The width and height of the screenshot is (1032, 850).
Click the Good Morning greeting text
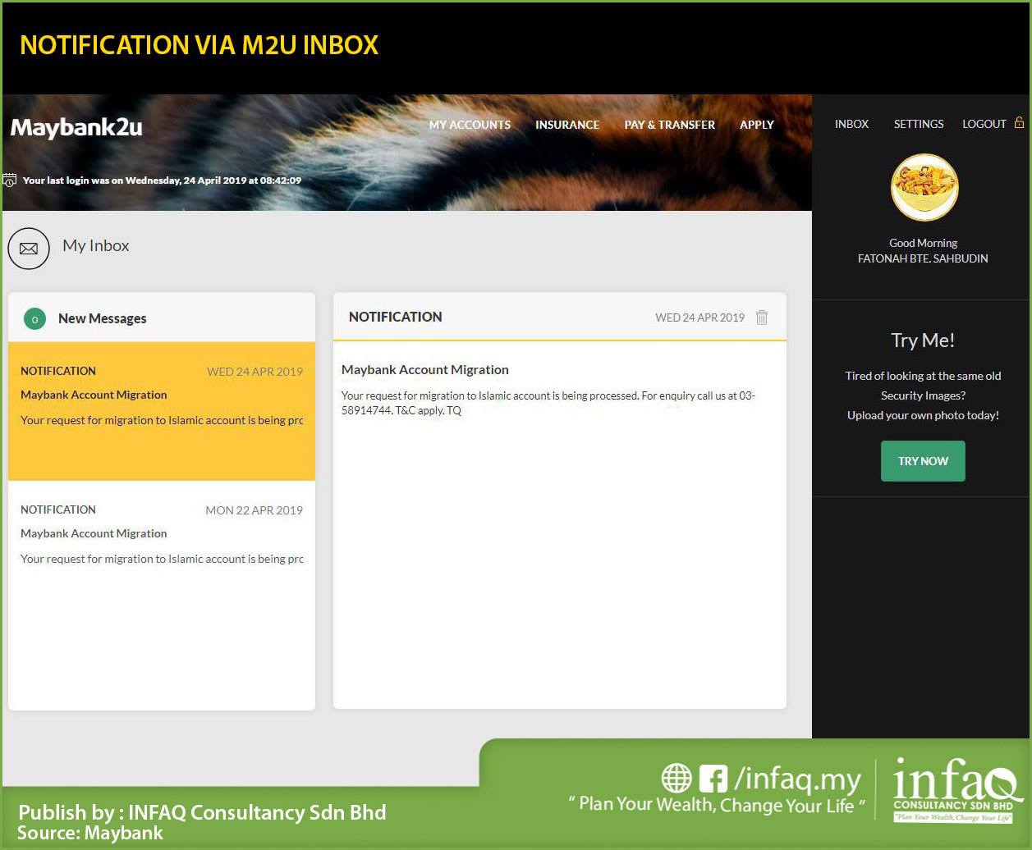click(x=923, y=243)
